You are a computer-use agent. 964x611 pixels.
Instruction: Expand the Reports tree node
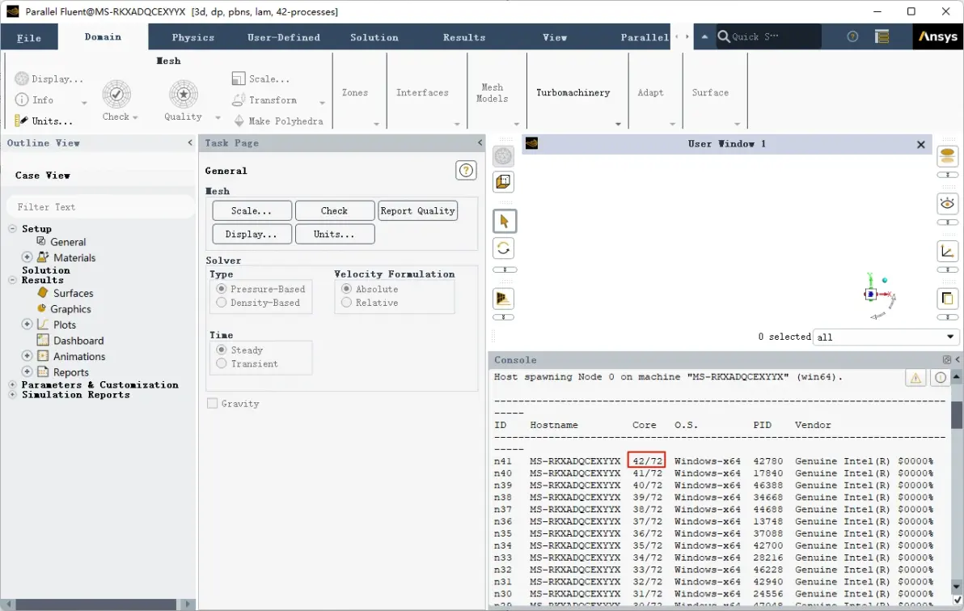tap(27, 371)
